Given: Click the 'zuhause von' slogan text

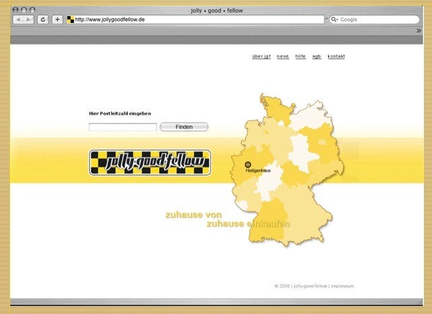Looking at the screenshot, I should click(193, 215).
